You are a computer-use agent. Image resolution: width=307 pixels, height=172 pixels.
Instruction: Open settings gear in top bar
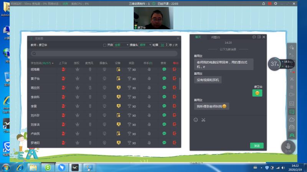(276, 3)
